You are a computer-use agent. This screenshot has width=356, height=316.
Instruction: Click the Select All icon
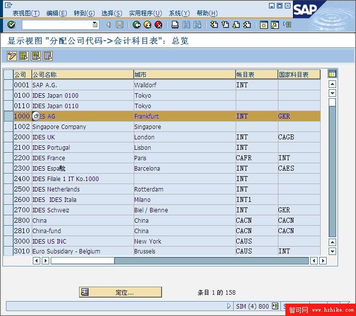(x=23, y=56)
